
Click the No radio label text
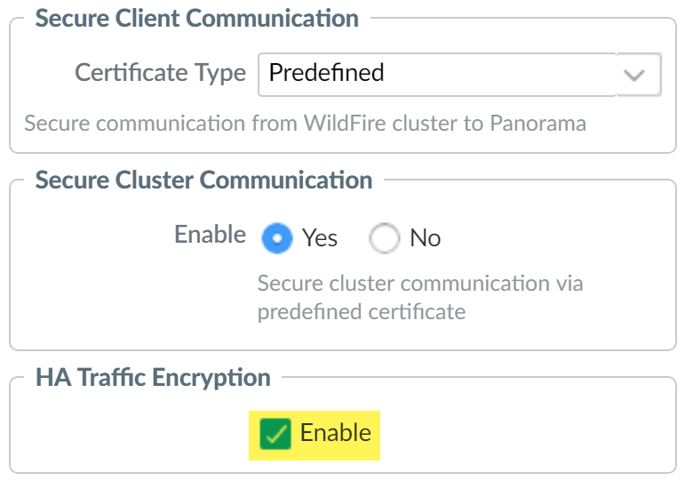426,238
